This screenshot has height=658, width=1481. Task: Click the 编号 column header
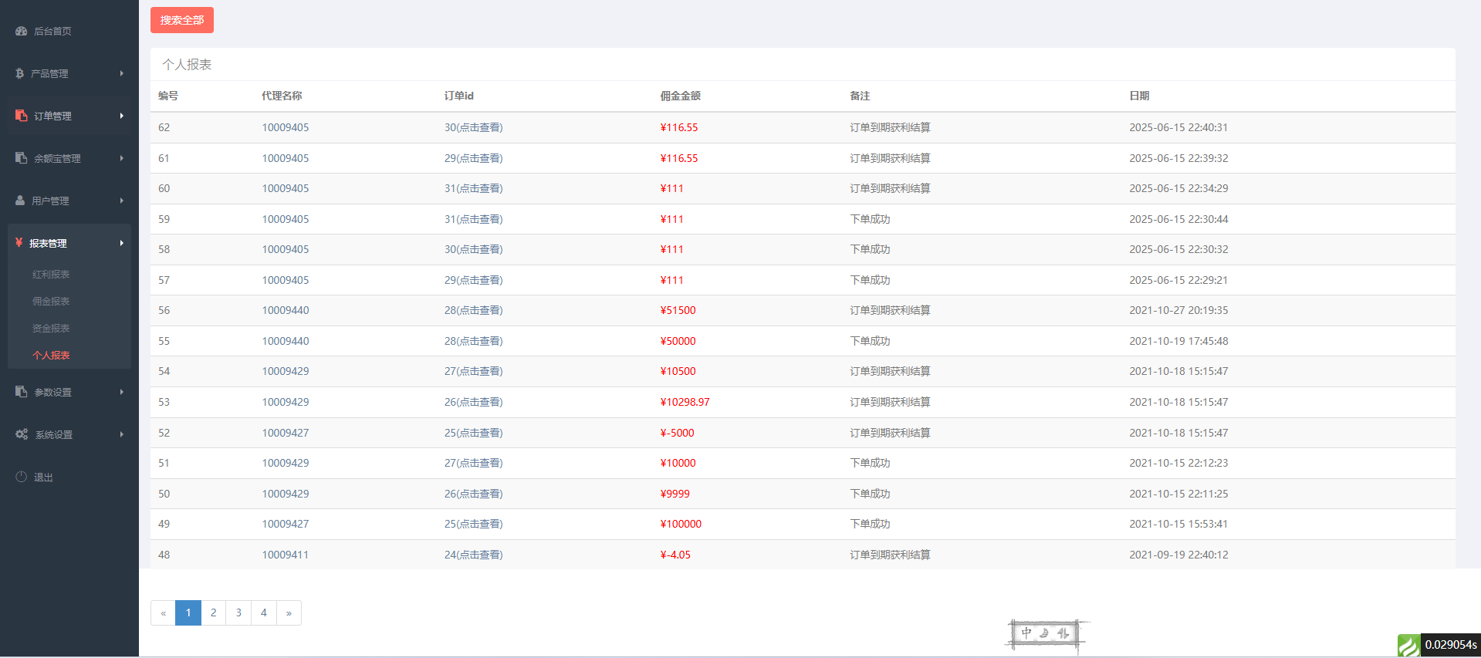tap(168, 96)
